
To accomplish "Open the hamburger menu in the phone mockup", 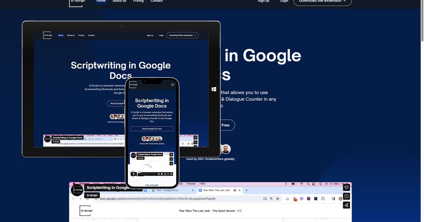I will (x=172, y=85).
